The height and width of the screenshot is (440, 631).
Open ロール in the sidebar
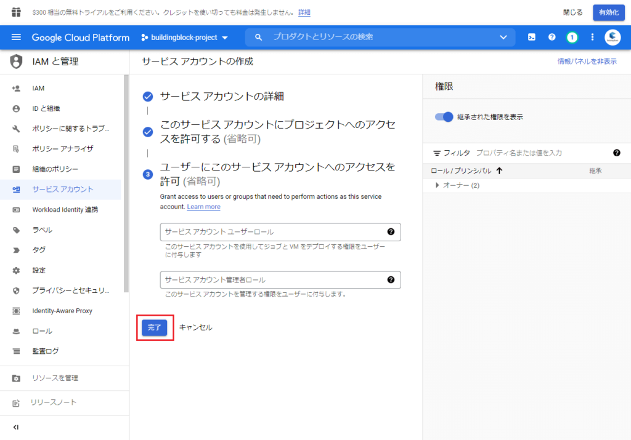(60, 331)
